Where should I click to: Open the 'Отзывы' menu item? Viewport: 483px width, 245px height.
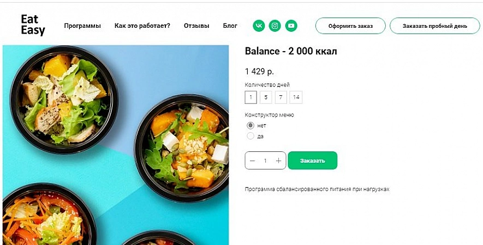click(x=196, y=26)
